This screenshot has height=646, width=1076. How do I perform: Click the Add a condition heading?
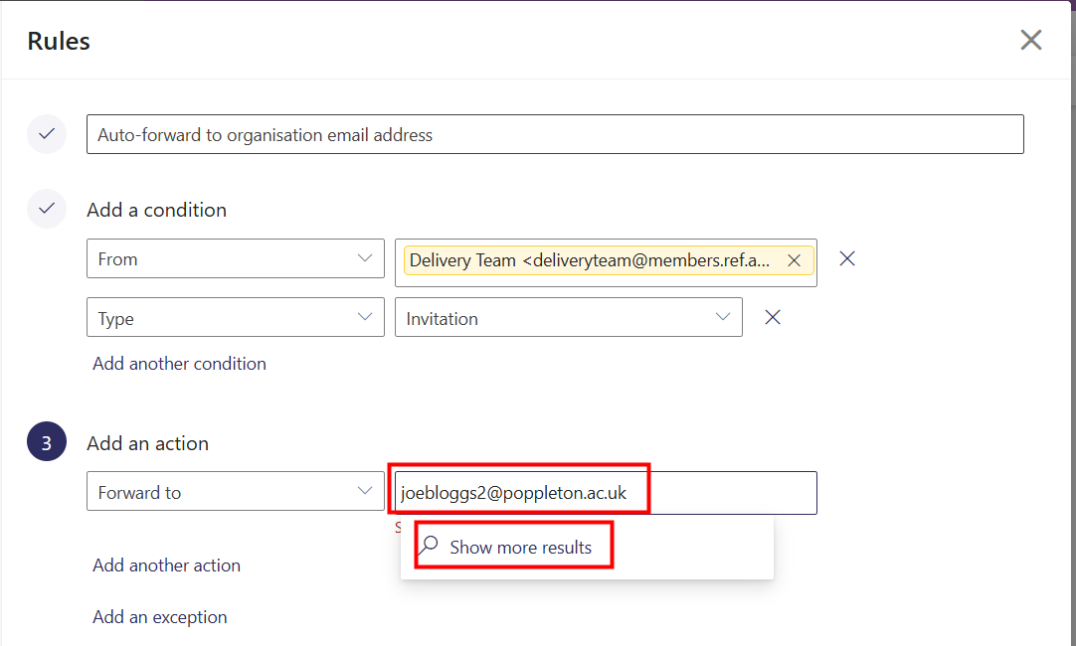pyautogui.click(x=156, y=210)
